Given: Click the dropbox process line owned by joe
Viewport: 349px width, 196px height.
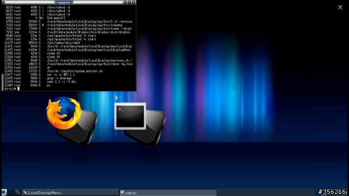Looking at the screenshot, I should (x=68, y=32).
